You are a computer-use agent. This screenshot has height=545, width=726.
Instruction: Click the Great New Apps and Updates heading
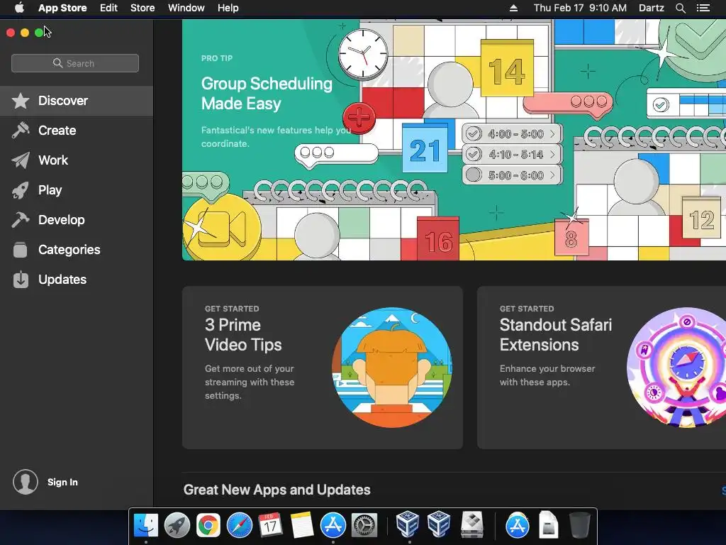coord(277,490)
